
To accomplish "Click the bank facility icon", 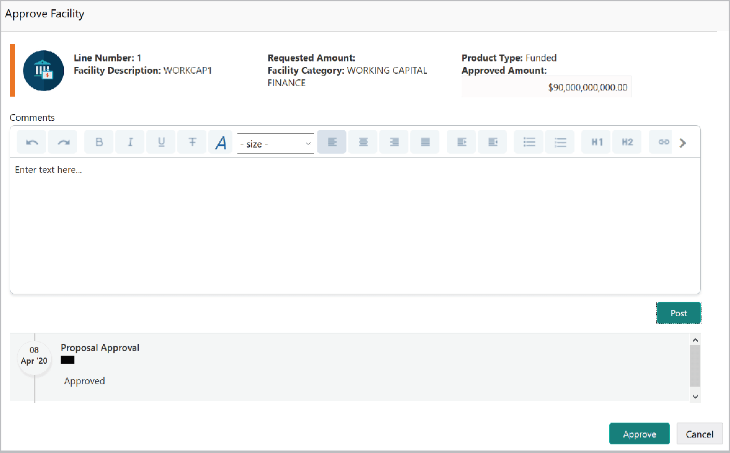I will click(x=43, y=71).
